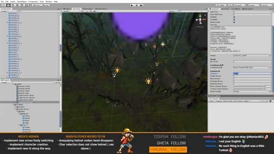274x154 pixels.
Task: Click the Play button
Action: coord(132,5)
